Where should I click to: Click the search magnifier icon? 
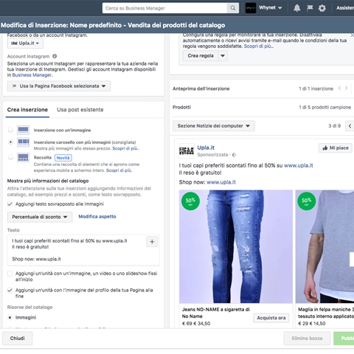(x=232, y=8)
